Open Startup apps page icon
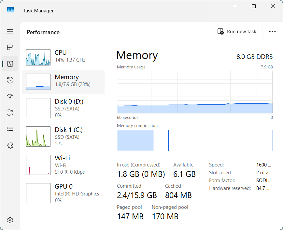 pyautogui.click(x=10, y=96)
